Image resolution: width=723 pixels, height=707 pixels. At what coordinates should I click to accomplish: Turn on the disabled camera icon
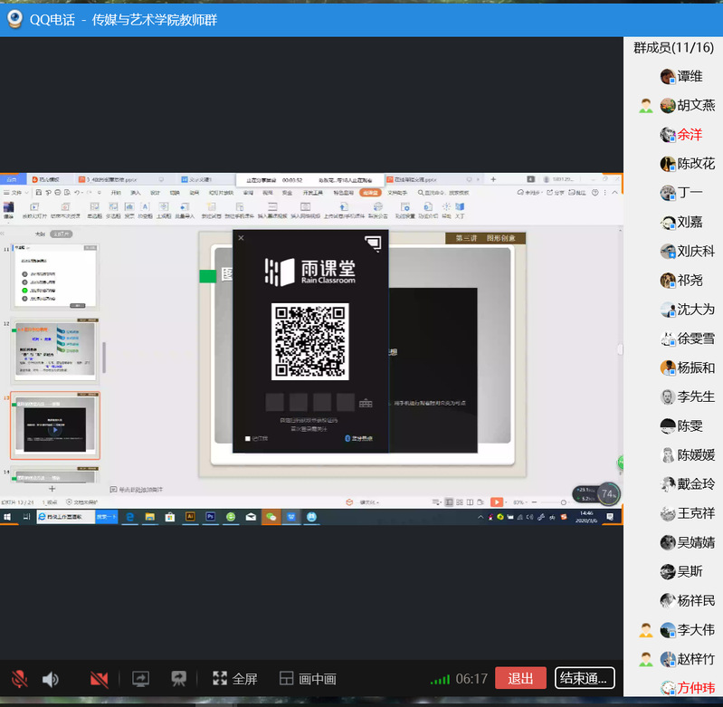click(x=100, y=679)
